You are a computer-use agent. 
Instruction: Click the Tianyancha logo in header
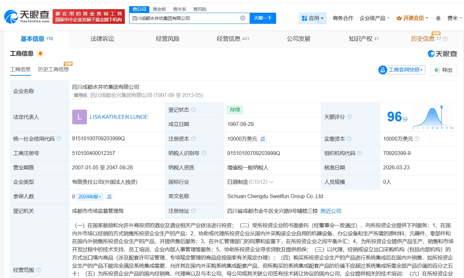pos(27,16)
